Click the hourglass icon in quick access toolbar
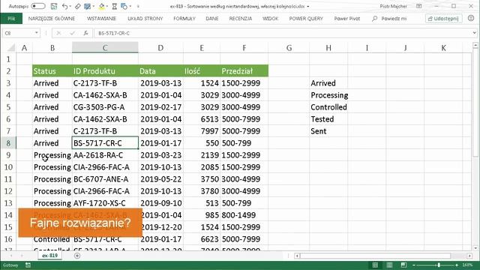The image size is (480, 270). (115, 6)
